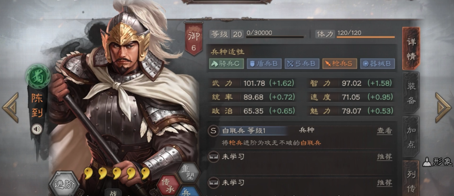Tap the green 蜀 faction emblem
This screenshot has height=196, width=454.
tap(38, 76)
